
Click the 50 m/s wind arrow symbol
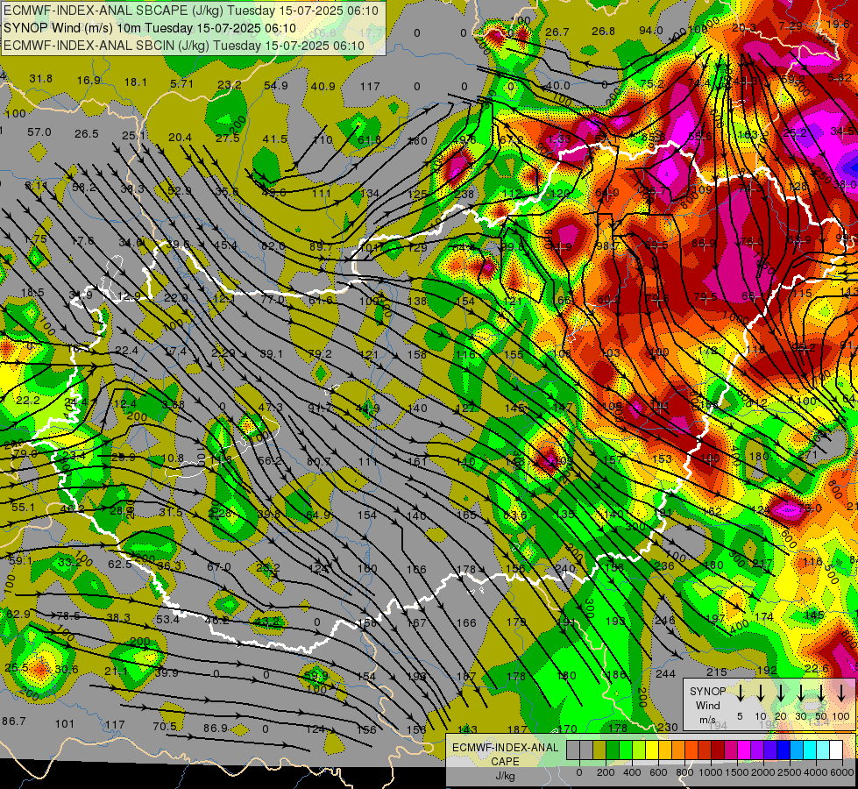[x=821, y=693]
